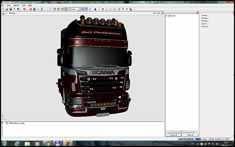
Task: Click the red X delete toolbar icon
Action: (14, 9)
